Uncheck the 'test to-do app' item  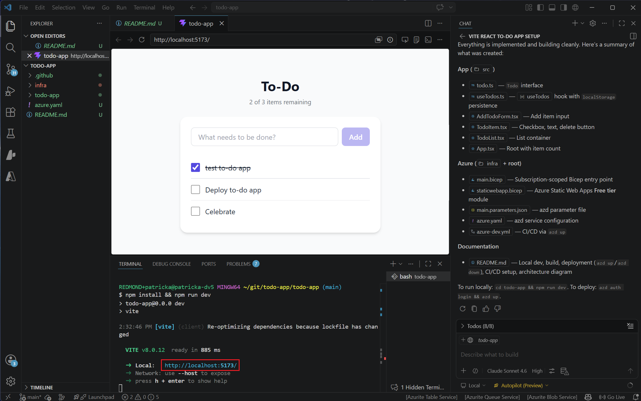tap(195, 168)
